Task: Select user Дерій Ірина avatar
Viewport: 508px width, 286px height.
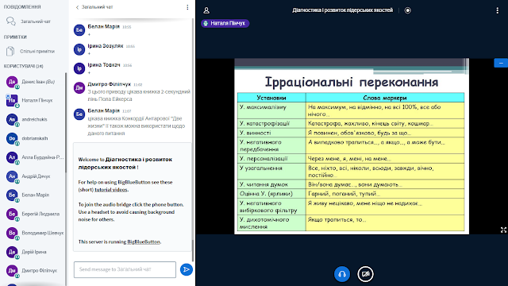Action: [12, 252]
